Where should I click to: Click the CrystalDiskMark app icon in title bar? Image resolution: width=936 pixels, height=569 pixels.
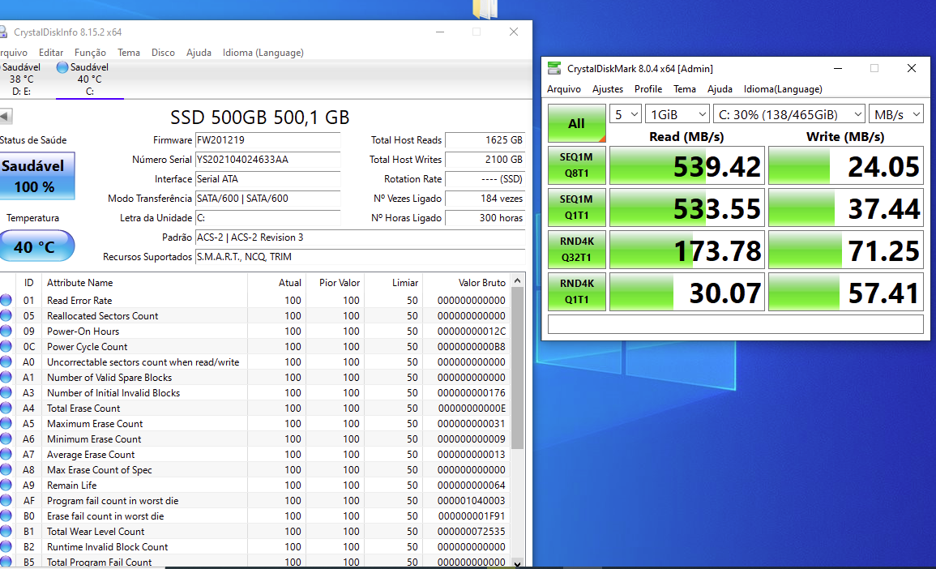[554, 68]
